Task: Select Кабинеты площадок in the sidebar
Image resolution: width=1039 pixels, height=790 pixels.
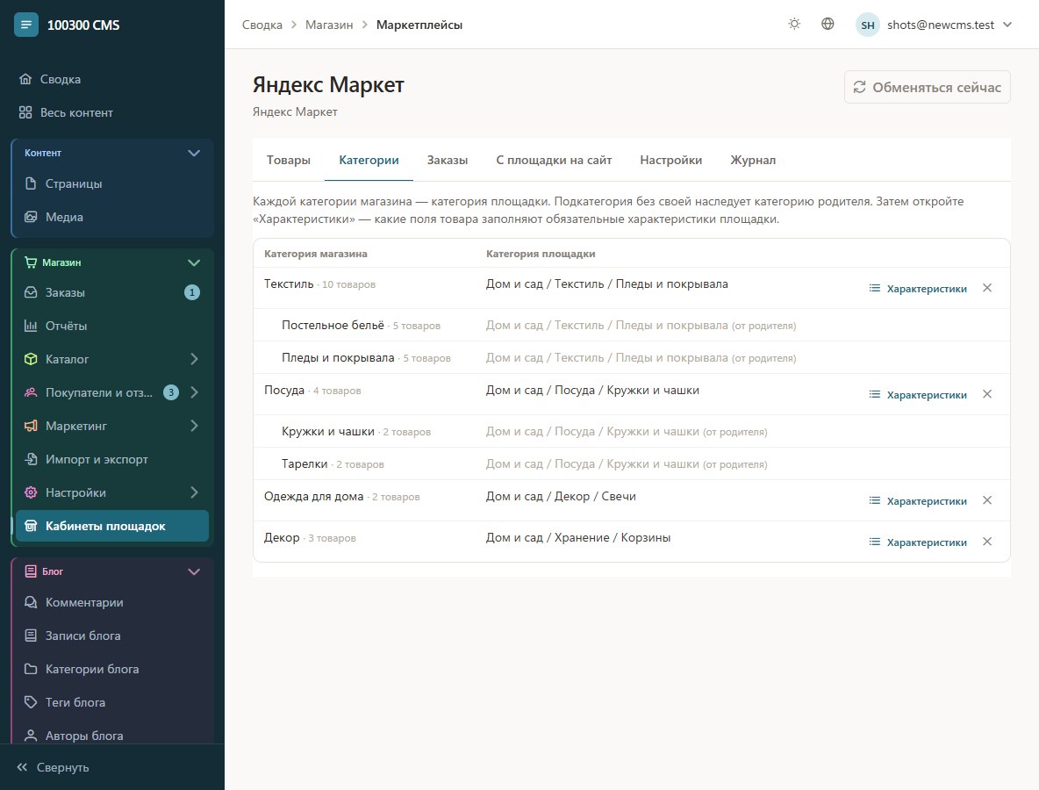Action: pyautogui.click(x=112, y=526)
